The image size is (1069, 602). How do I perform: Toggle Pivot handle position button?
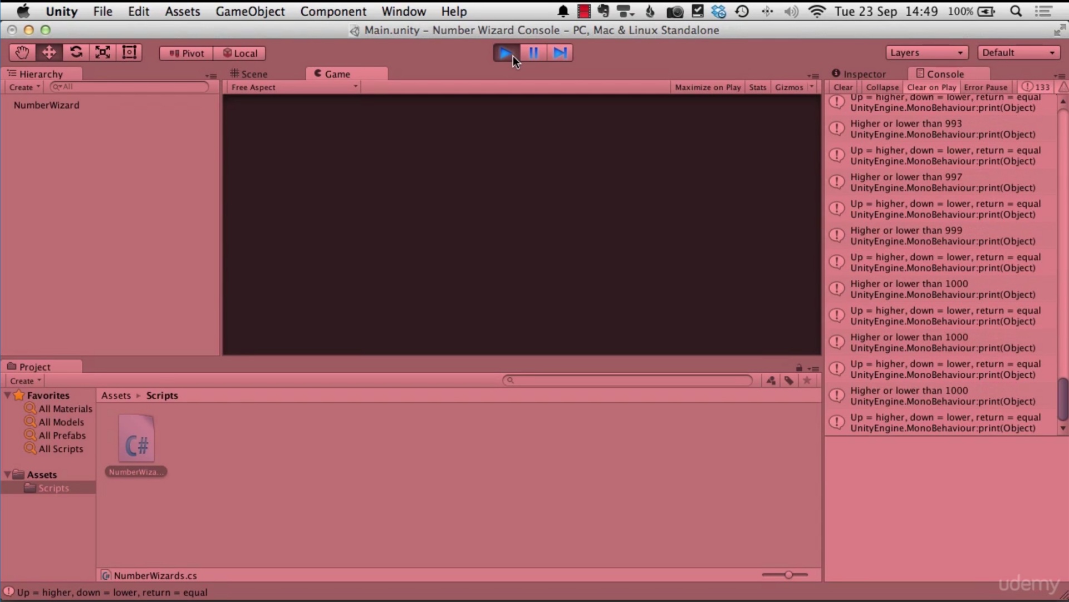(x=187, y=53)
